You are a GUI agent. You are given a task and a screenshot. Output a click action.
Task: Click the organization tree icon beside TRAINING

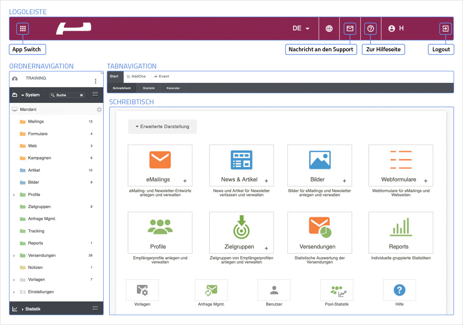point(15,78)
